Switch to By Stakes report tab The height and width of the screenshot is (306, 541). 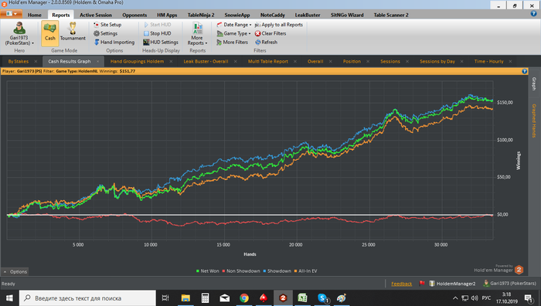[x=19, y=61]
